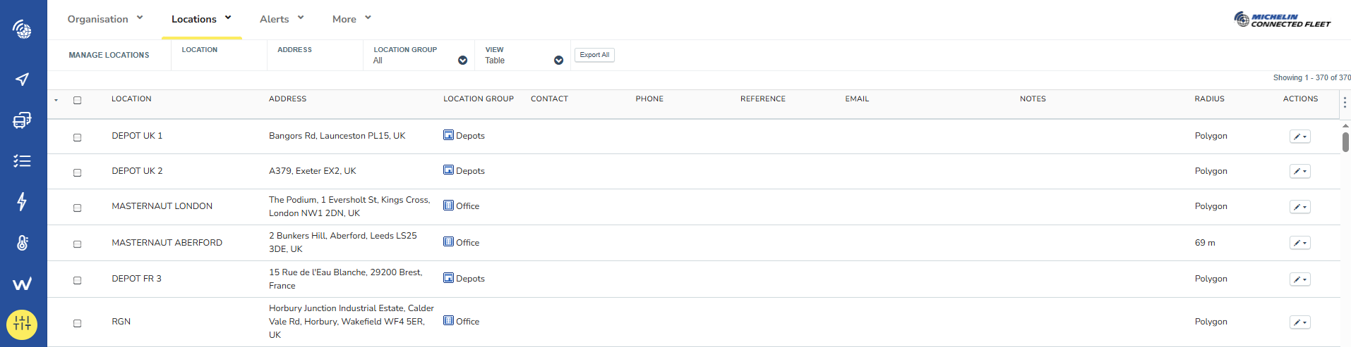Open the temperature thermometer sidebar icon
1351x347 pixels.
(23, 243)
